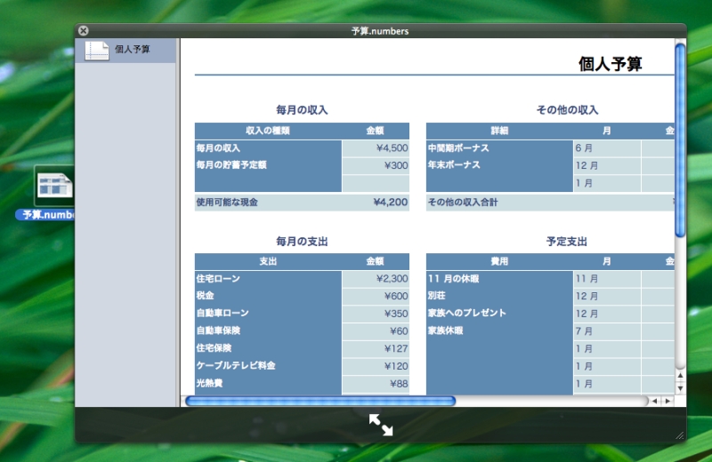Click the scroll down arrow
Viewport: 712px width, 462px height.
point(681,387)
